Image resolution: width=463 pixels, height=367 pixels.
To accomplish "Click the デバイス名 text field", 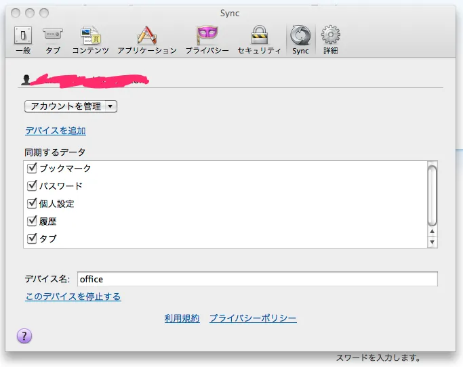I will click(257, 279).
